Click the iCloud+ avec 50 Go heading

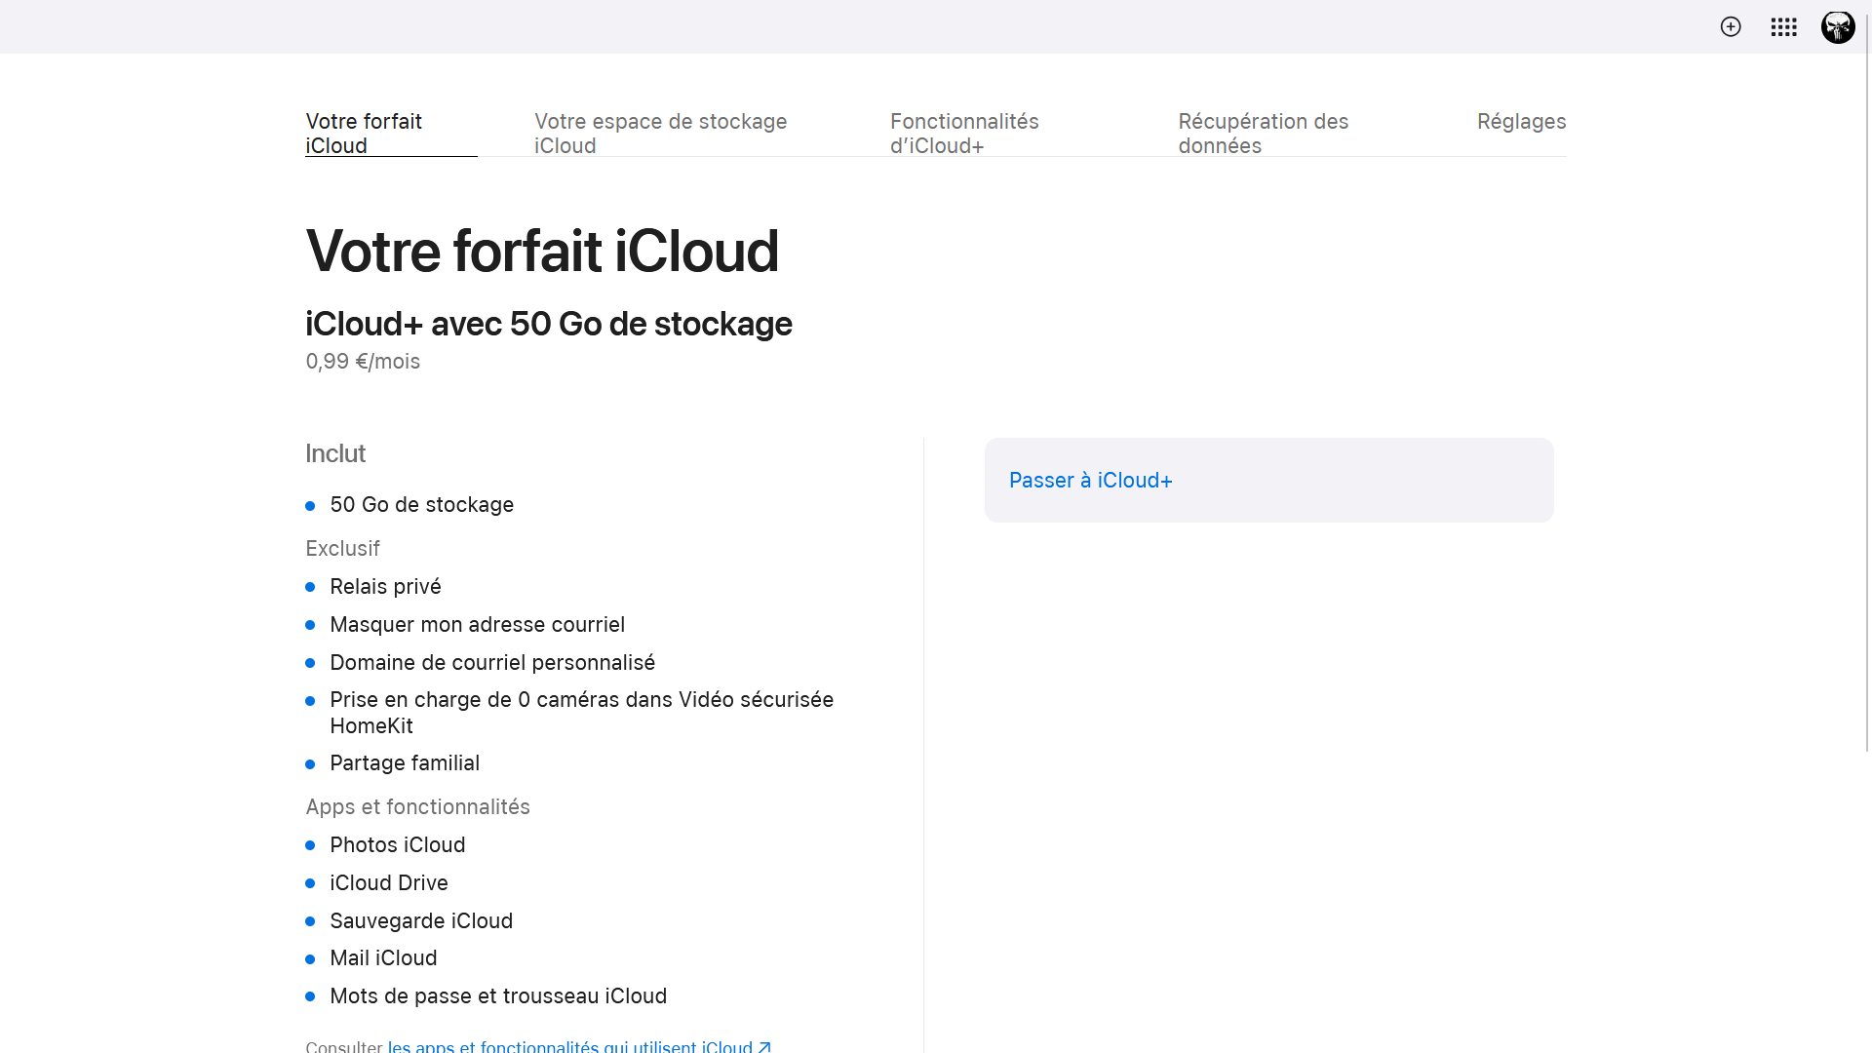click(548, 324)
